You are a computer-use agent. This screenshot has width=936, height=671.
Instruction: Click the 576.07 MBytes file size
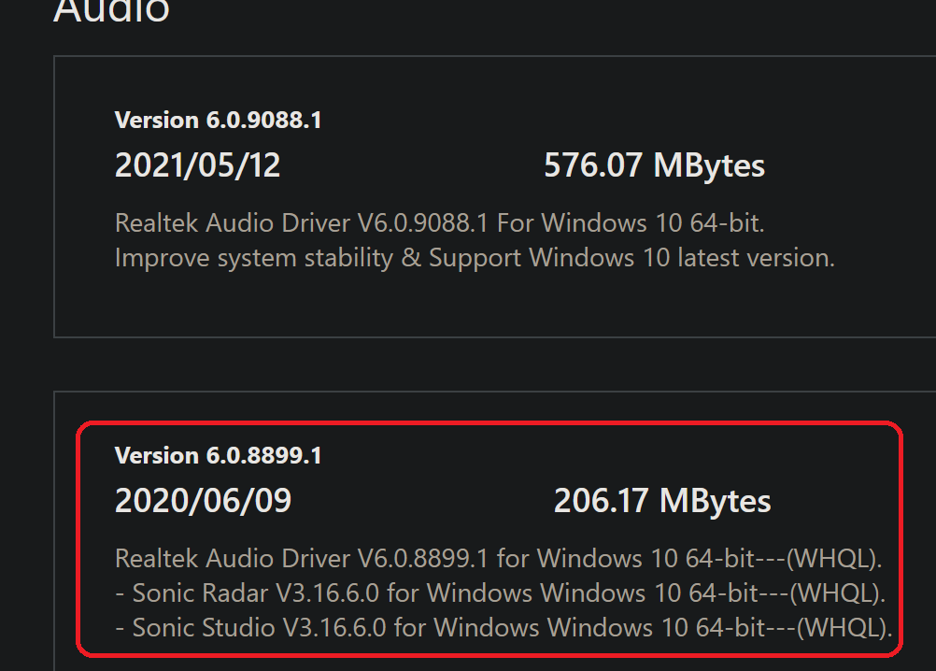point(654,165)
